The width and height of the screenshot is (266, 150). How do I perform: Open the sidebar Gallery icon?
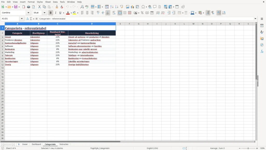pos(262,39)
